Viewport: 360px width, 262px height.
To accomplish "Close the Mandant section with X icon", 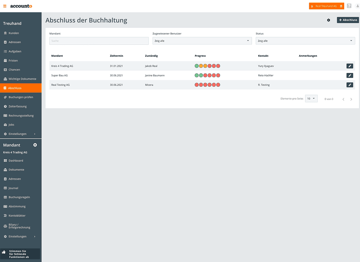I will coord(35,145).
